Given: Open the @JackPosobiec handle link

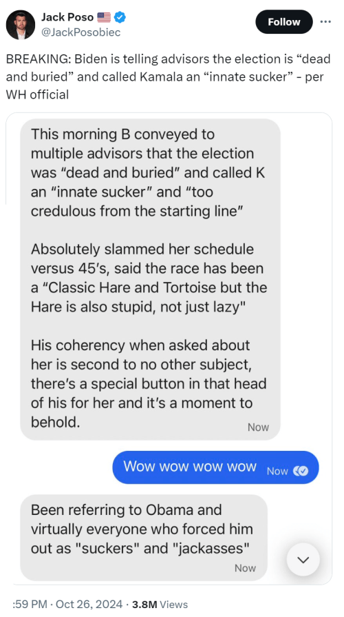Looking at the screenshot, I should pyautogui.click(x=81, y=32).
